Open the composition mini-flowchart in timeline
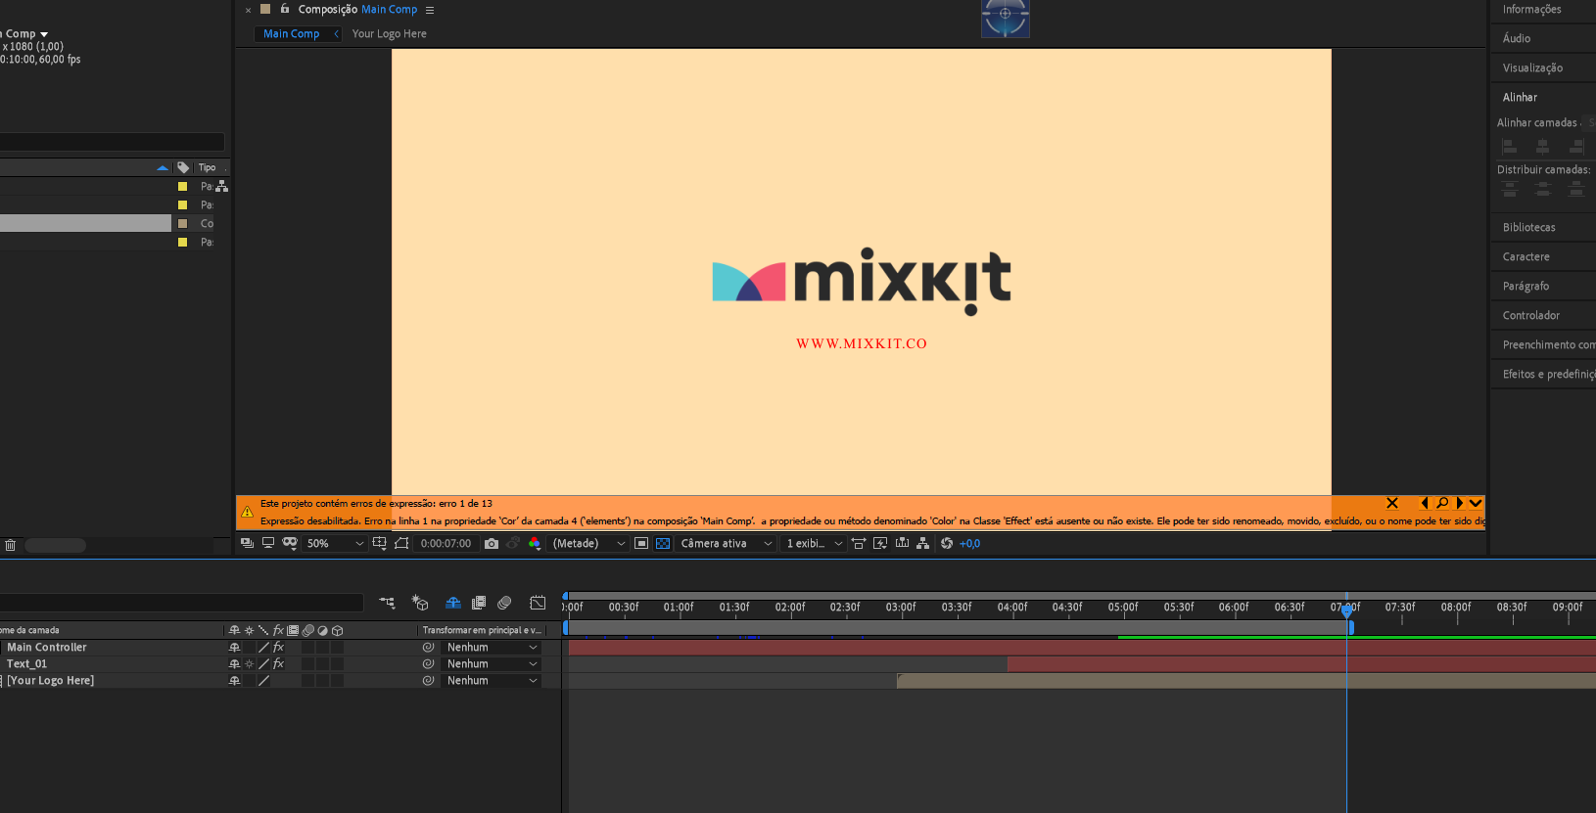This screenshot has height=813, width=1596. tap(388, 603)
